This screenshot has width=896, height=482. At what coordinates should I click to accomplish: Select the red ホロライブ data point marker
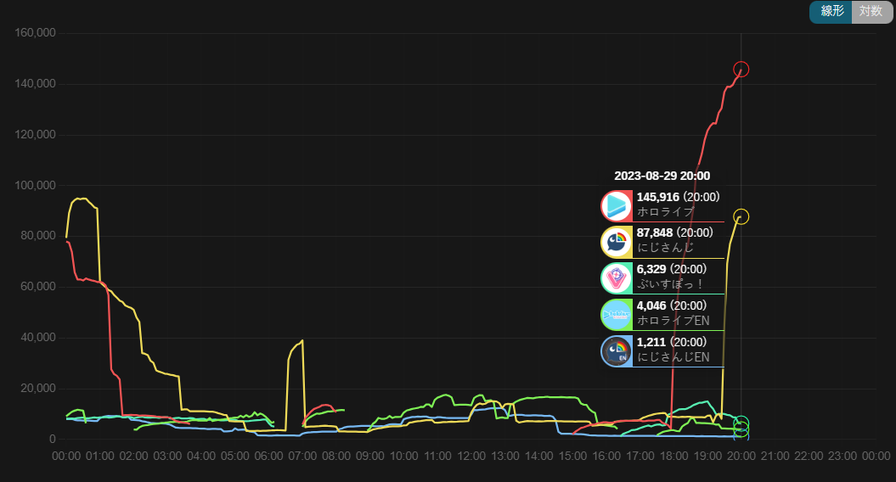[741, 69]
